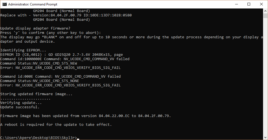Click the scrollbar down arrow
This screenshot has height=140, width=268.
tap(265, 138)
